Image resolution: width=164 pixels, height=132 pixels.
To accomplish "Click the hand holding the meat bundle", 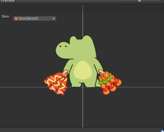I will point(65,73).
